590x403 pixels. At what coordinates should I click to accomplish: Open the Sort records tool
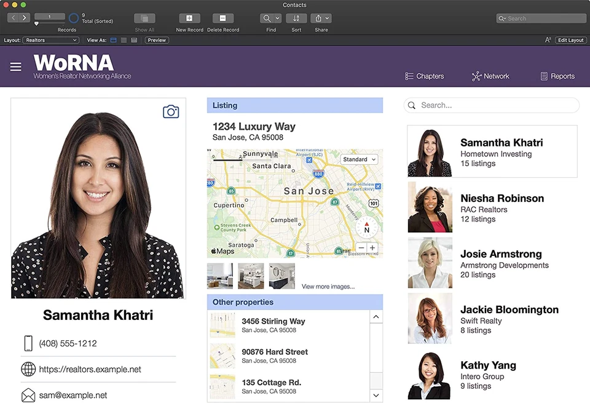pyautogui.click(x=296, y=18)
